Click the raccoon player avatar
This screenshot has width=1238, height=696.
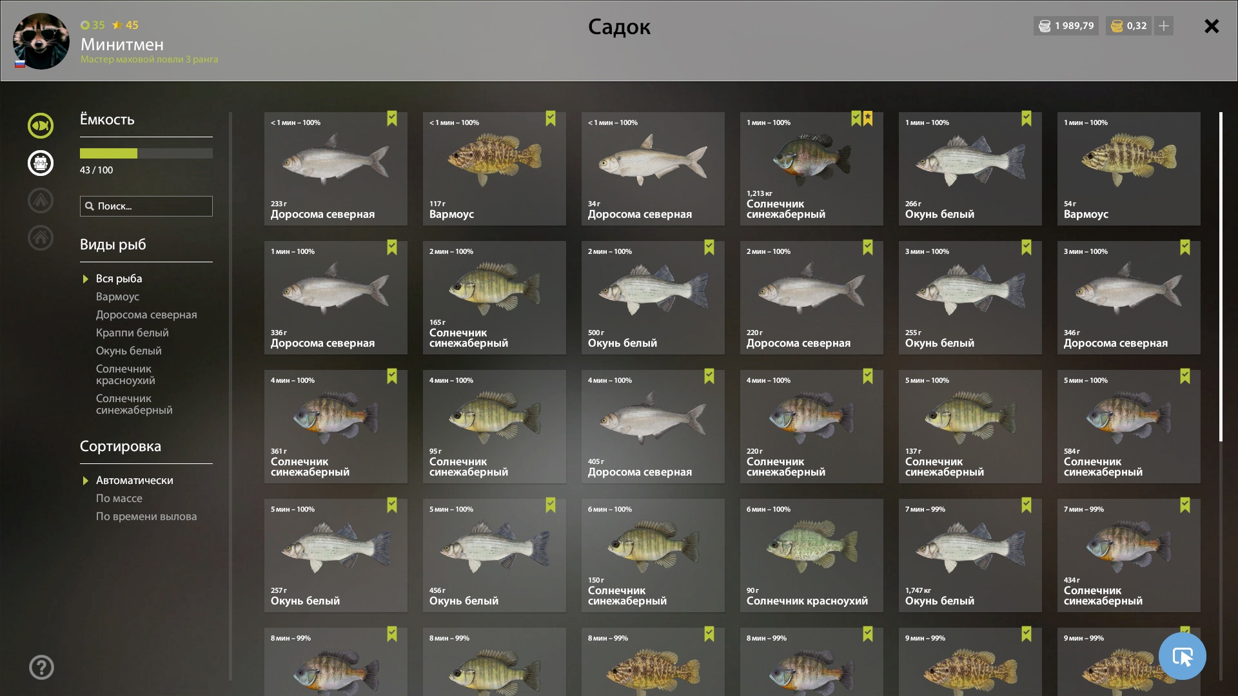click(x=41, y=41)
